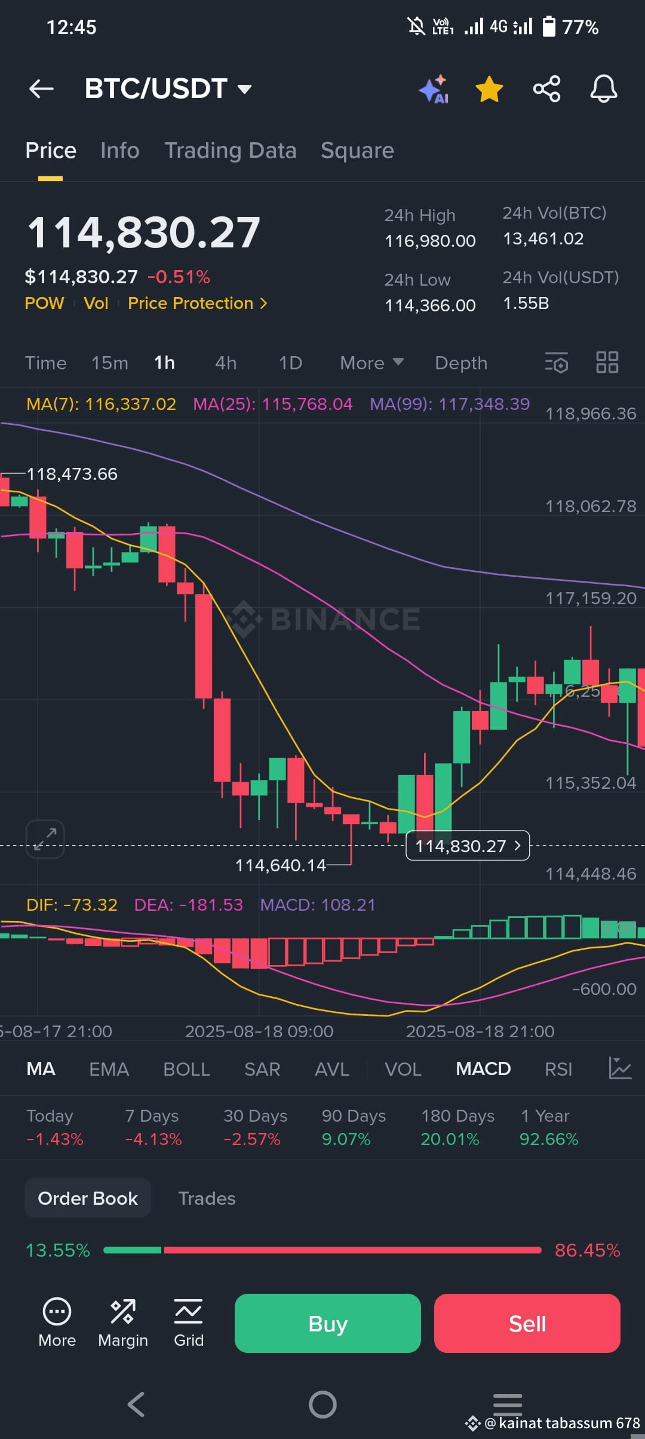Screen dimensions: 645x1439
Task: Switch to the Price tab
Action: (x=51, y=151)
